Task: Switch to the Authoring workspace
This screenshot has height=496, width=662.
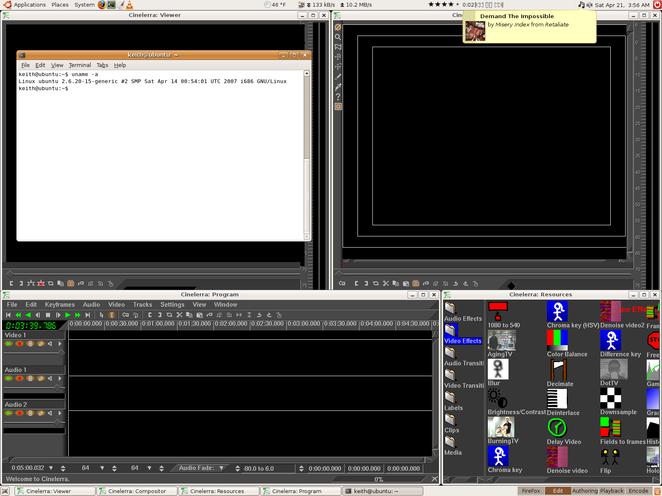Action: (x=585, y=491)
